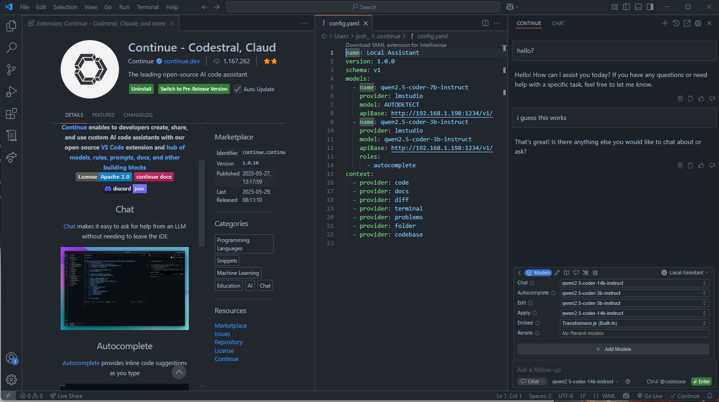
Task: Open Source Control view
Action: pos(11,70)
